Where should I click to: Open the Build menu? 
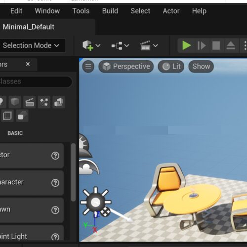pos(110,11)
